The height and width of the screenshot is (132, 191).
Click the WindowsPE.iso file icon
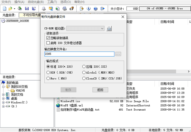(58, 101)
